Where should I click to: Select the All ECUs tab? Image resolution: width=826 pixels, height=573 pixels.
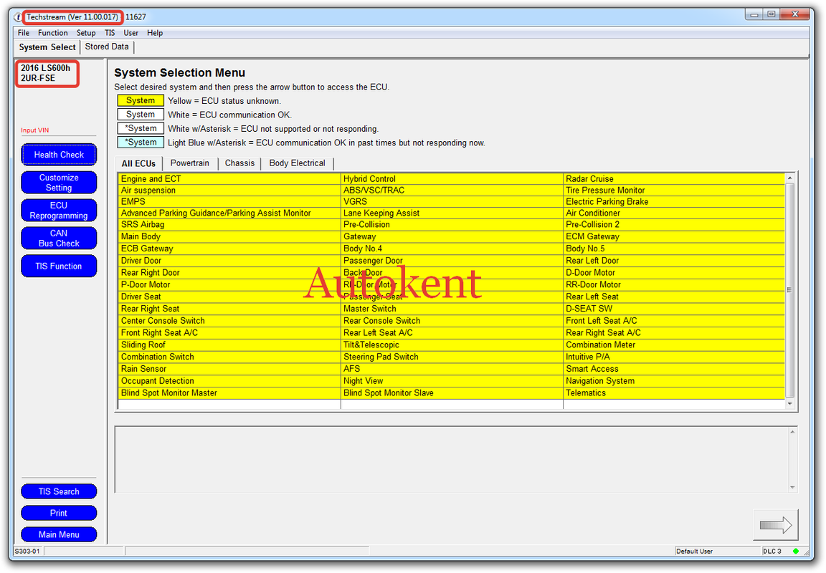coord(138,163)
